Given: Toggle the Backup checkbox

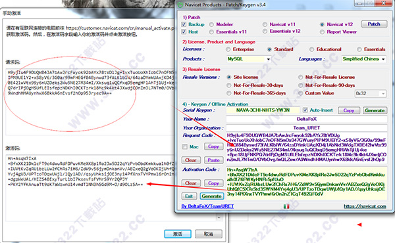Looking at the screenshot, I should click(184, 24).
